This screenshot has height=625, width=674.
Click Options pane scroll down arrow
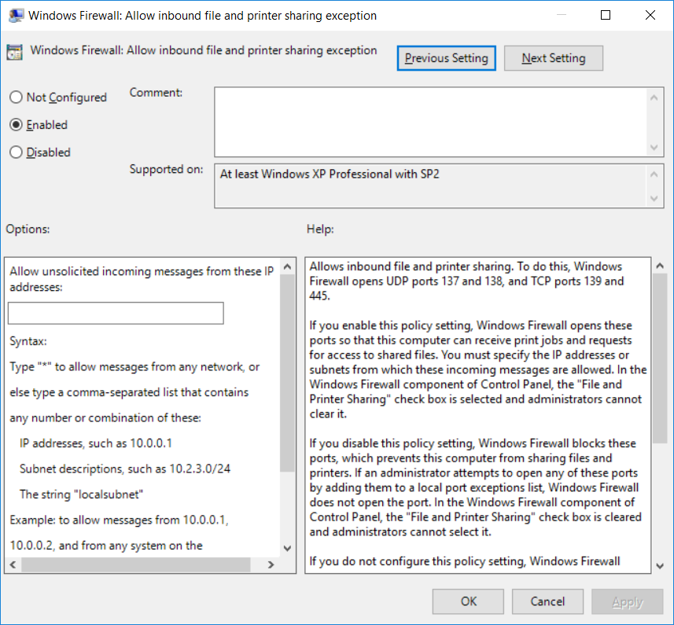click(288, 549)
